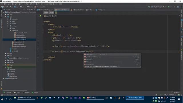Toggle the Project side tool window strip button
183x103 pixels.
[1, 13]
